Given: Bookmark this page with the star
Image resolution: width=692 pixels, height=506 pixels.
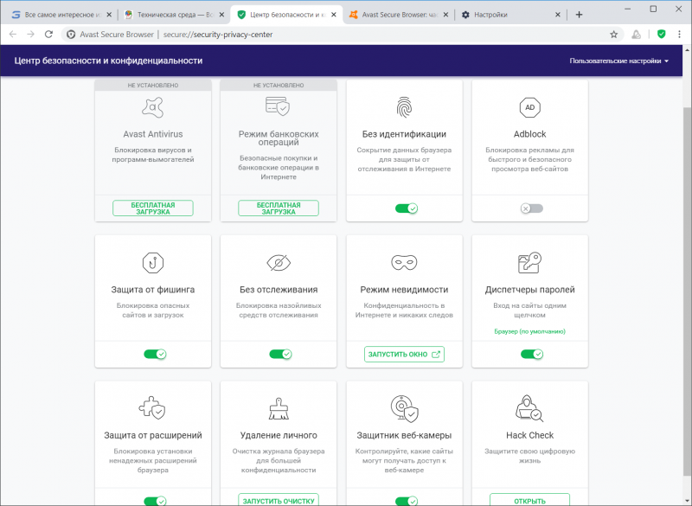Looking at the screenshot, I should (x=613, y=35).
